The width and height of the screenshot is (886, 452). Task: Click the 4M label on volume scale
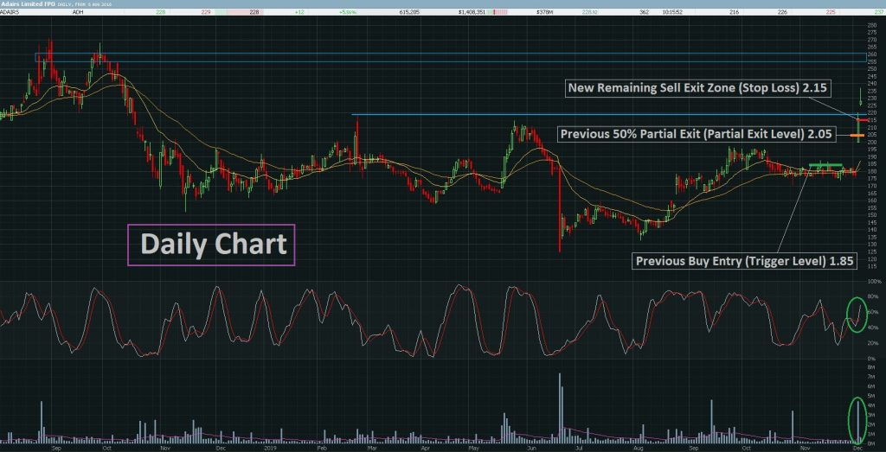click(x=872, y=405)
